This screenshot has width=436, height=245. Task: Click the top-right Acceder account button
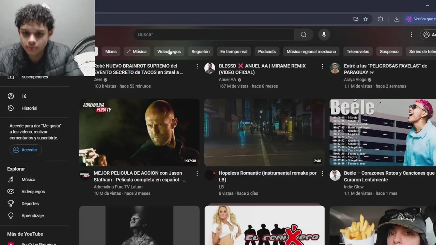tap(428, 34)
